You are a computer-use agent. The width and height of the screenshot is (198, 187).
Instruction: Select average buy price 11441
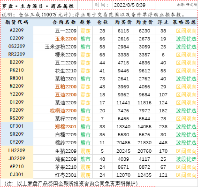[123, 103]
